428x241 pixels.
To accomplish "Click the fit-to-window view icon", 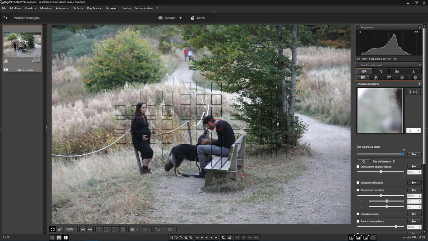I will click(52, 229).
